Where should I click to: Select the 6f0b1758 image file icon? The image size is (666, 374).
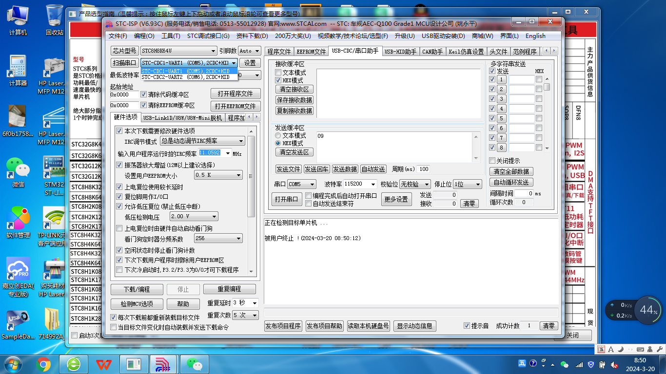(x=18, y=121)
